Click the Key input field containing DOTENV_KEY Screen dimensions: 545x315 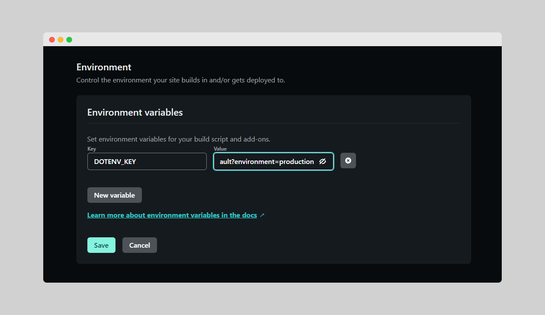coord(147,161)
